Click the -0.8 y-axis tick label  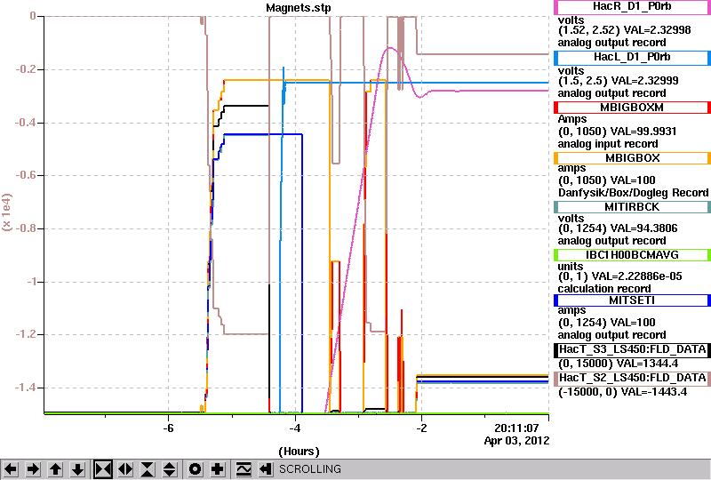click(26, 228)
